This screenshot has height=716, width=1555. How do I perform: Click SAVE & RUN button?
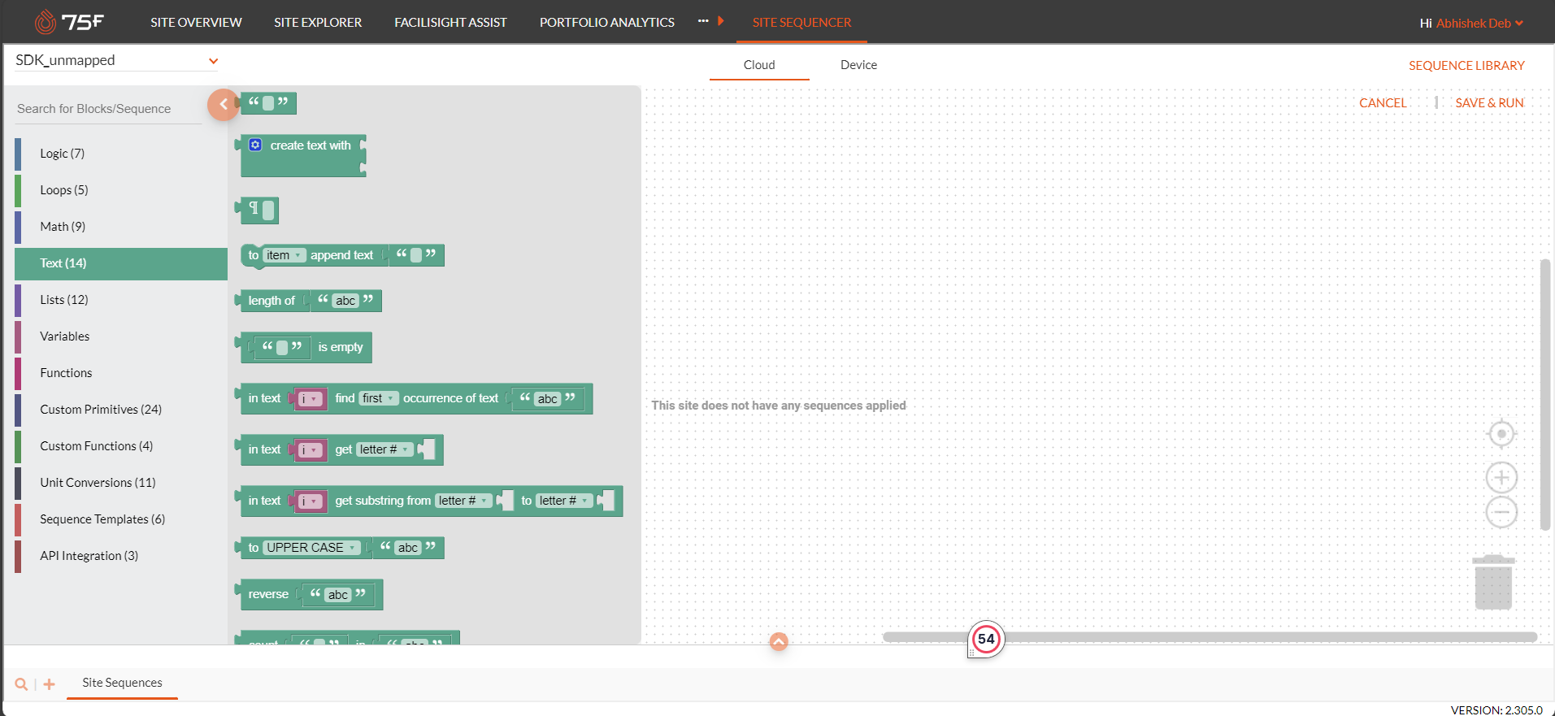pos(1489,103)
